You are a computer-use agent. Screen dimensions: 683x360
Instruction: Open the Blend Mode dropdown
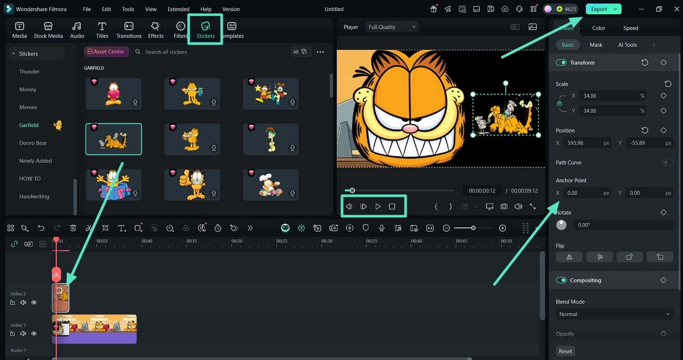point(614,314)
